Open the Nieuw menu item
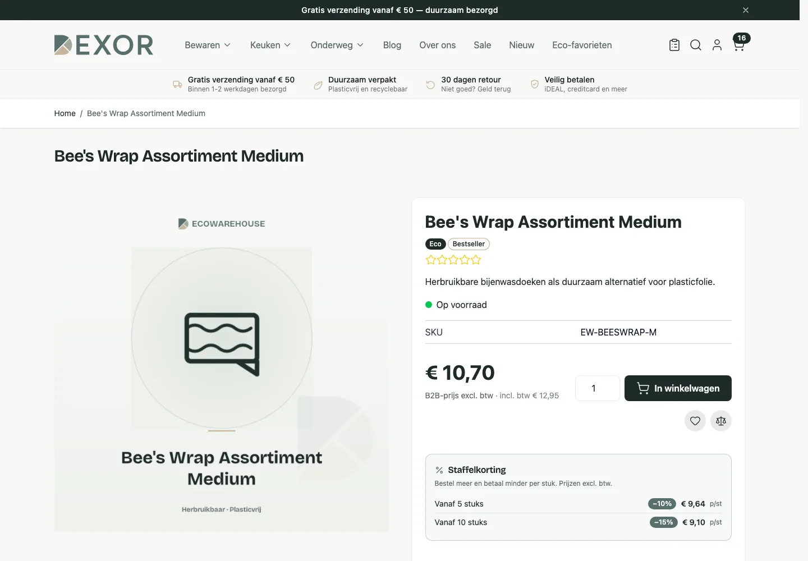The height and width of the screenshot is (561, 808). [522, 45]
